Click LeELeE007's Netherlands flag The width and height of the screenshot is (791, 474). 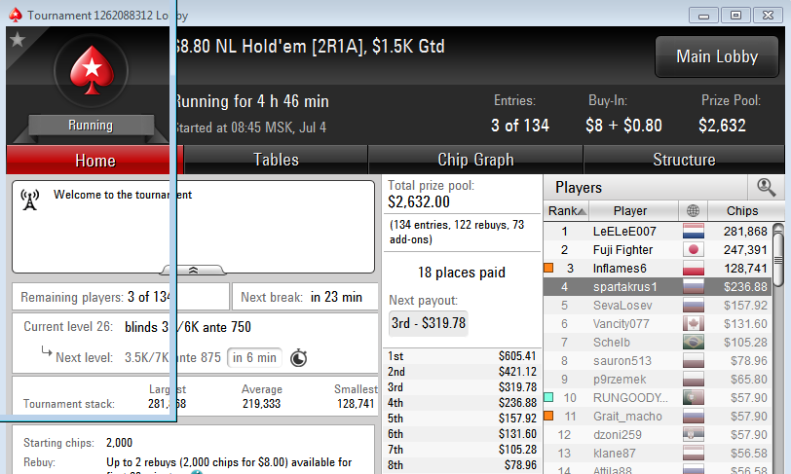tap(694, 232)
